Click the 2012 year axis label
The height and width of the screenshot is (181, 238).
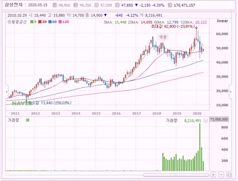pos(35,114)
